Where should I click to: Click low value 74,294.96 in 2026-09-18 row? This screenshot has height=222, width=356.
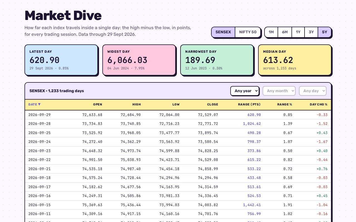(x=169, y=178)
